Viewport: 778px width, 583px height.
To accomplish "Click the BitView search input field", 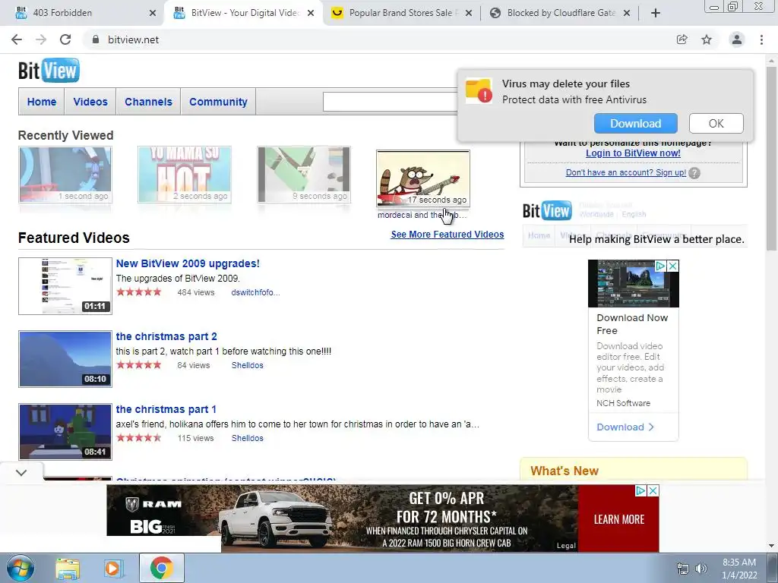I will [390, 102].
